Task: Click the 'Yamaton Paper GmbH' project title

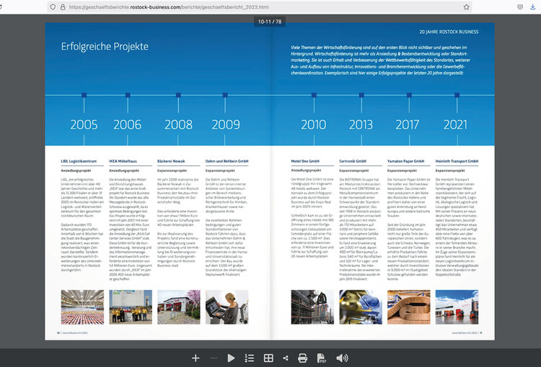Action: (x=405, y=161)
